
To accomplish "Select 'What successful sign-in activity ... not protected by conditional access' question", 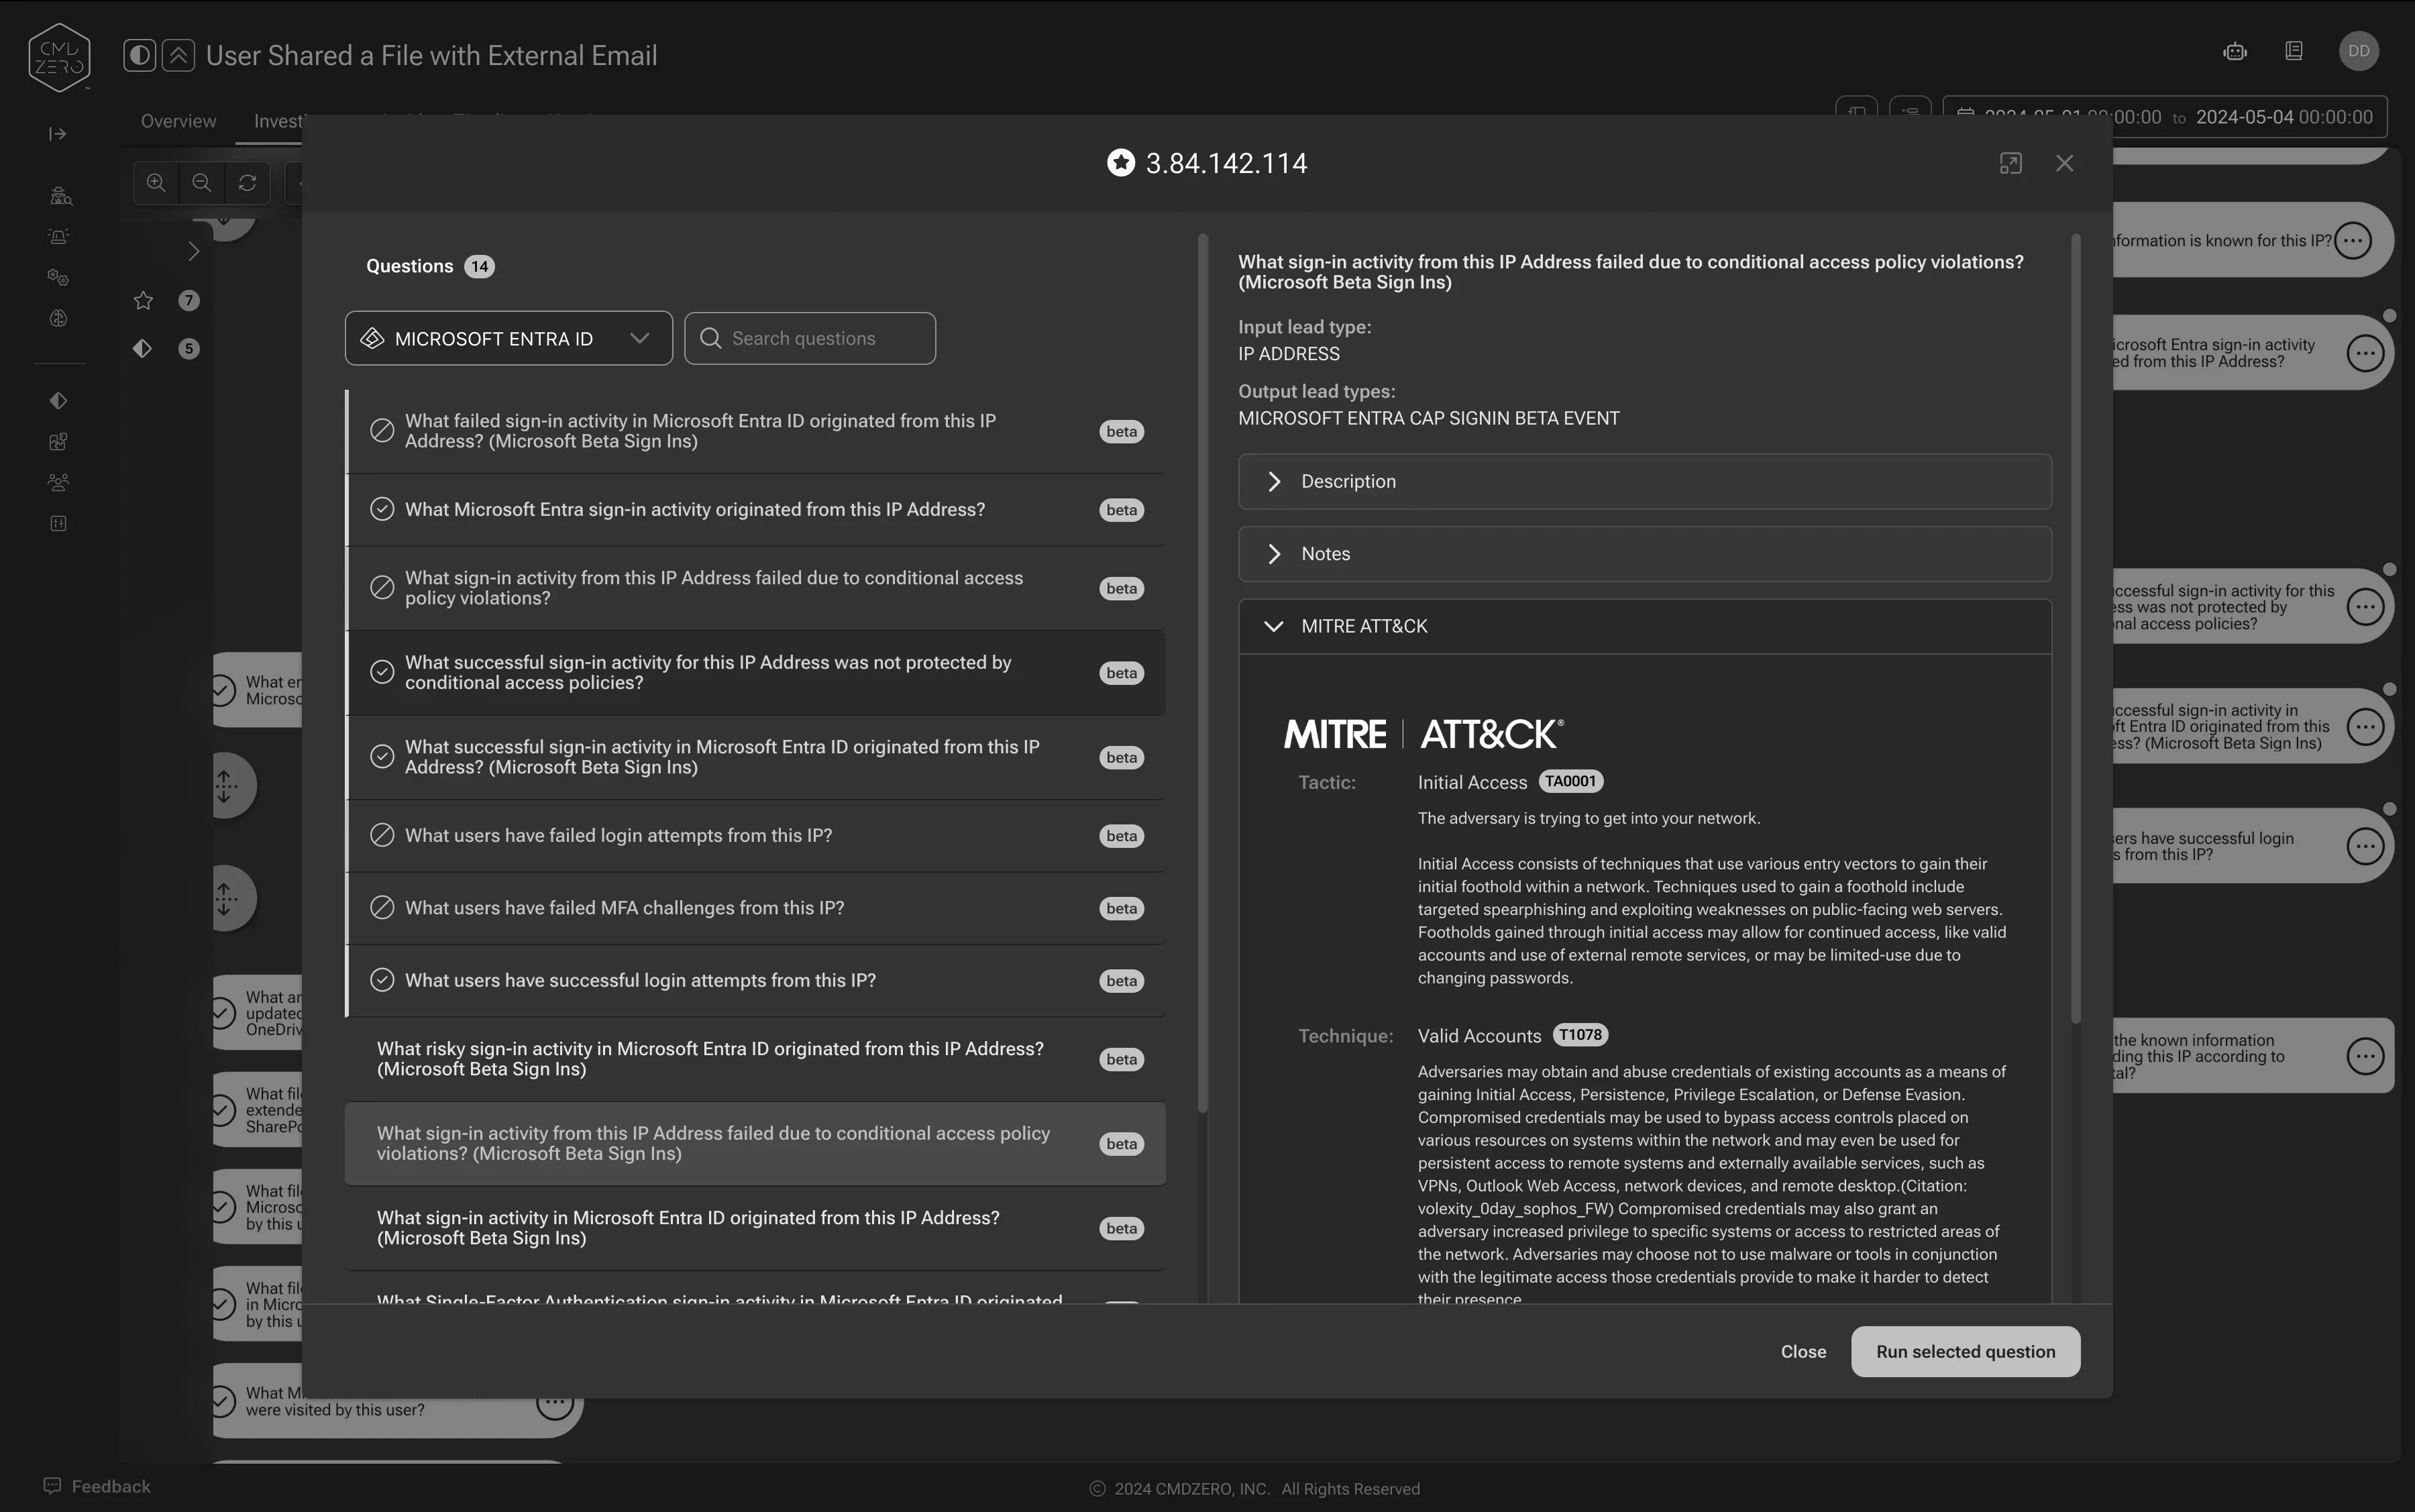I will pyautogui.click(x=756, y=673).
